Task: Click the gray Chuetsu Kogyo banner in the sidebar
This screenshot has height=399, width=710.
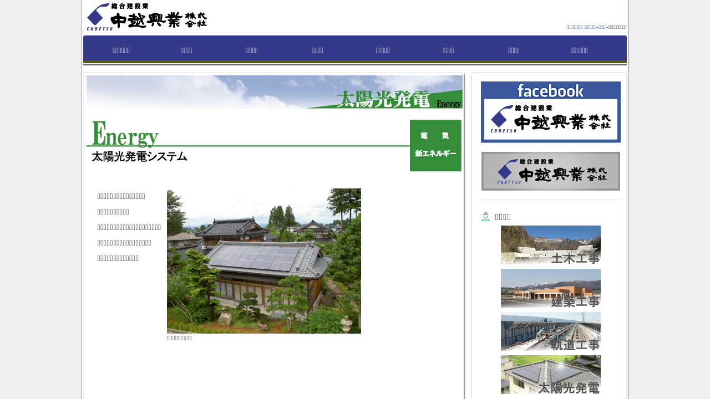Action: [x=550, y=171]
